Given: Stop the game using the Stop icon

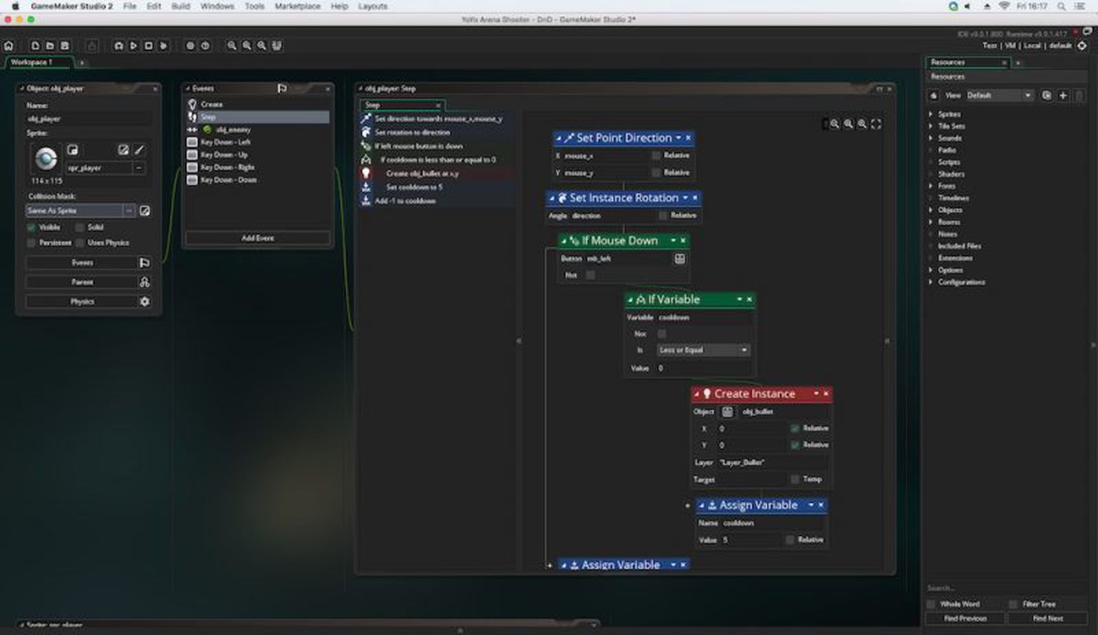Looking at the screenshot, I should point(147,45).
